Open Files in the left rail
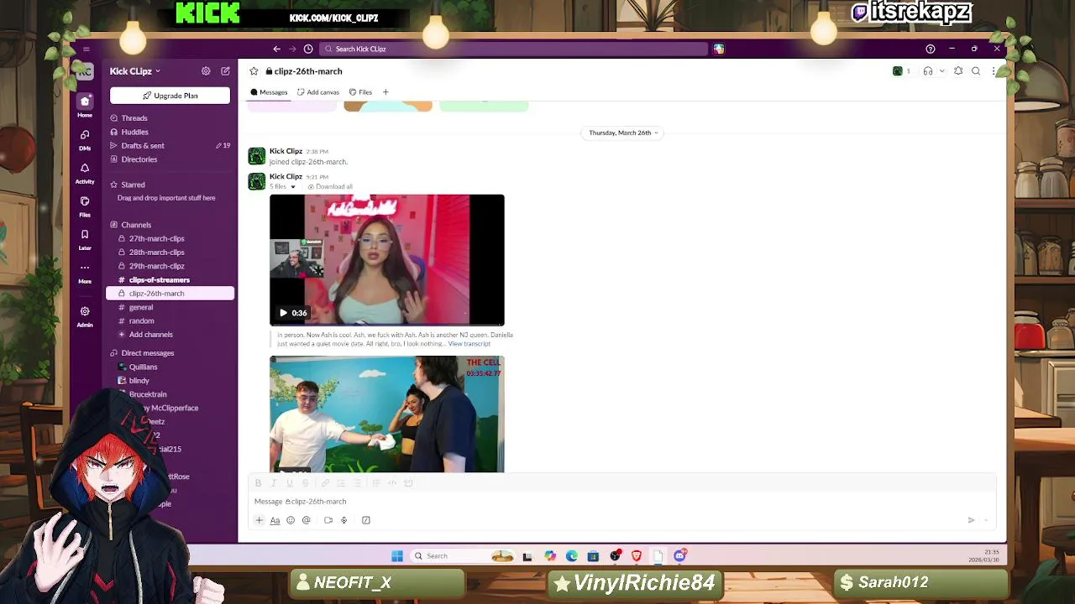1075x604 pixels. pyautogui.click(x=85, y=206)
